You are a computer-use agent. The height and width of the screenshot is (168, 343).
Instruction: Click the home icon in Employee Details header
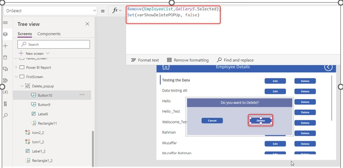point(166,67)
